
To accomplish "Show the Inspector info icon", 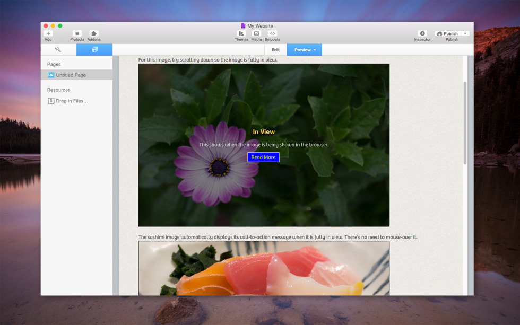I will [x=422, y=33].
